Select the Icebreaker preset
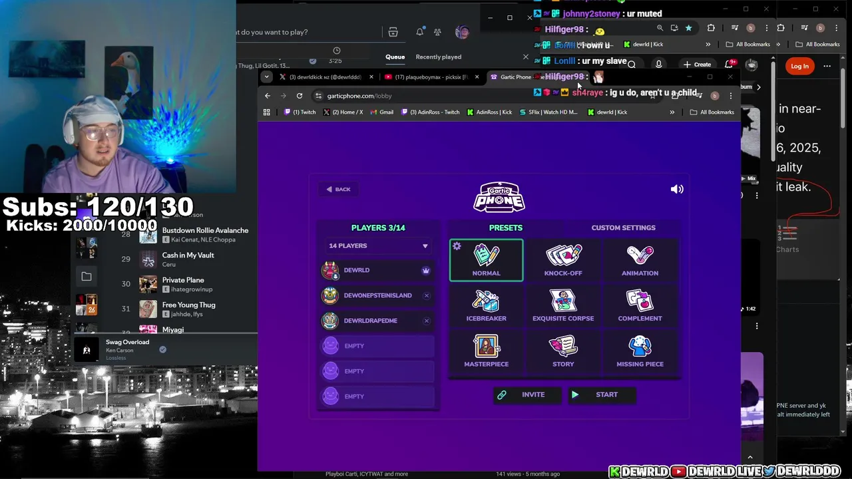The width and height of the screenshot is (852, 479). 487,305
